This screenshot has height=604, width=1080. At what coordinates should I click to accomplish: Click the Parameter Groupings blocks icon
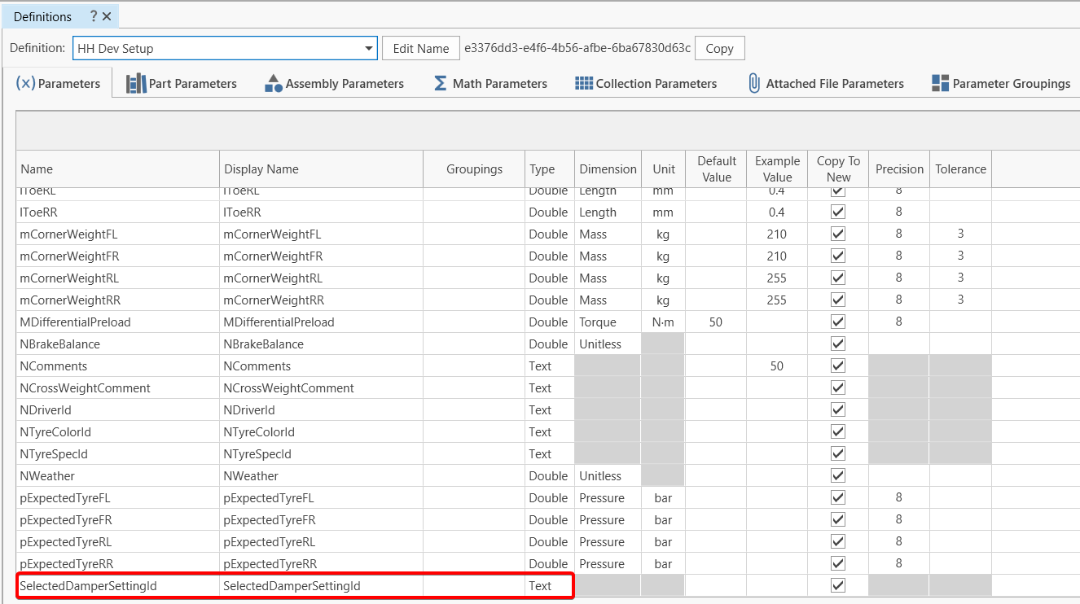click(940, 83)
